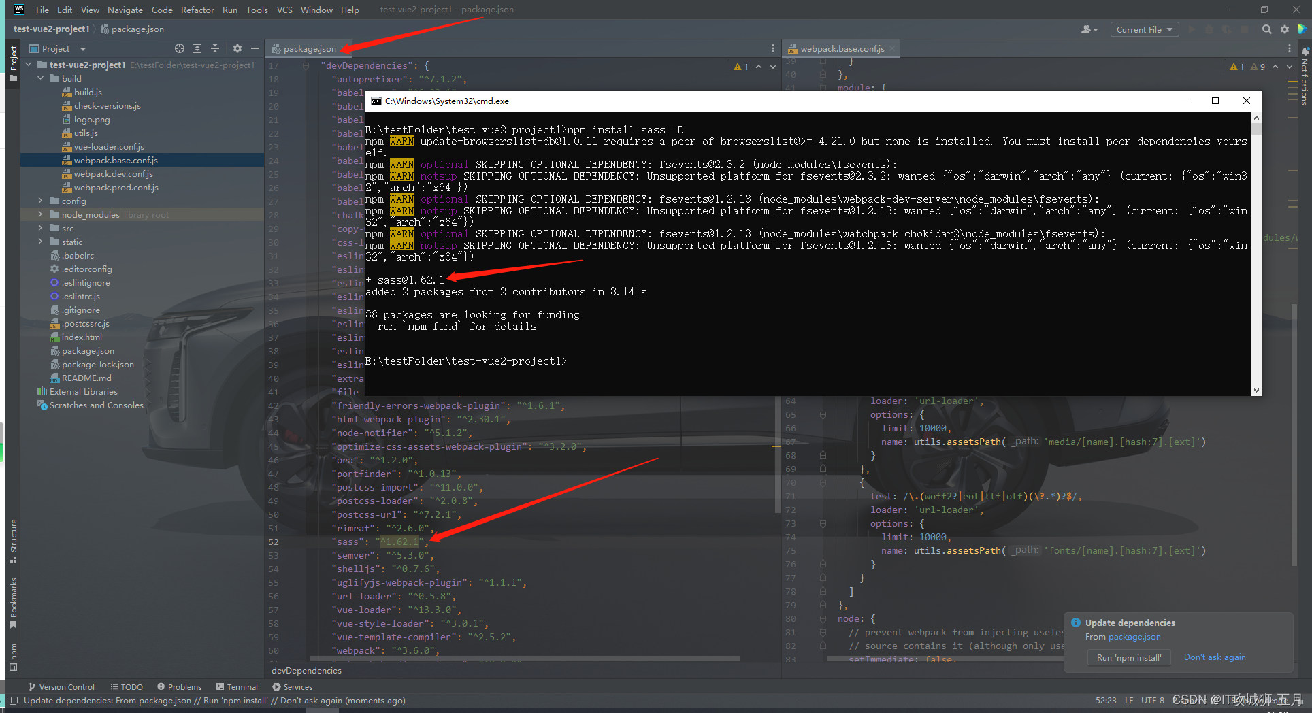1312x713 pixels.
Task: Open Project panel options gear
Action: 237,48
